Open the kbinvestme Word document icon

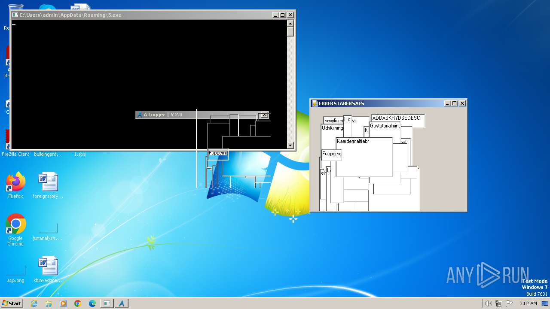pos(48,270)
